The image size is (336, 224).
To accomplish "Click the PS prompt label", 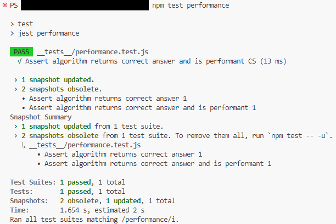I will (x=14, y=5).
